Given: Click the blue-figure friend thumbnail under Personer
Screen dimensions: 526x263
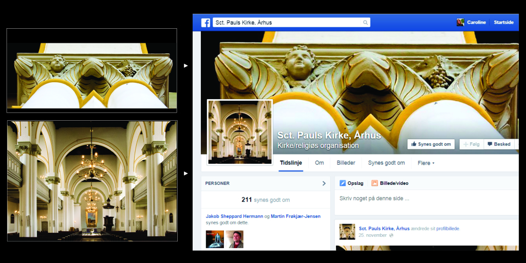Looking at the screenshot, I should [215, 239].
